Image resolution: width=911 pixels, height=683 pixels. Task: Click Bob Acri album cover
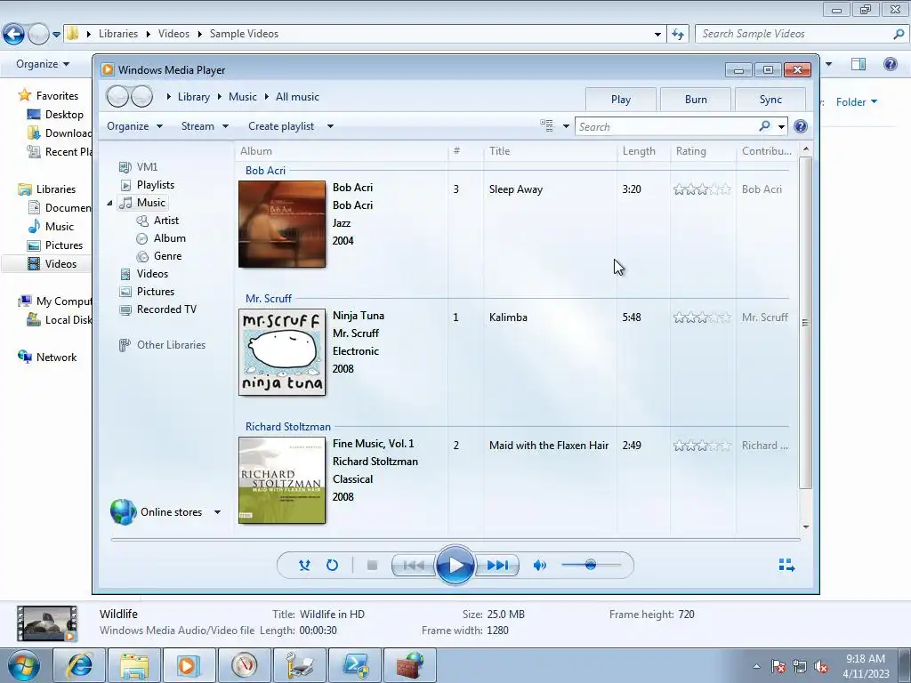(282, 224)
